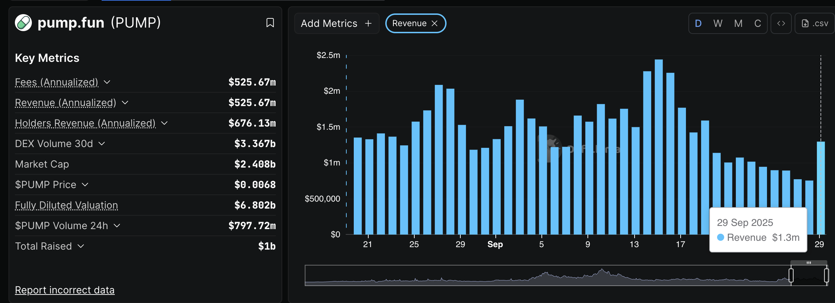Open Report incorrect data link

[65, 290]
